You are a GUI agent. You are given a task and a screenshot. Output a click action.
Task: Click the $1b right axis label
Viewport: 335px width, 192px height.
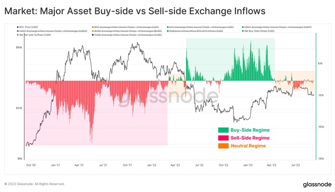pos(320,63)
